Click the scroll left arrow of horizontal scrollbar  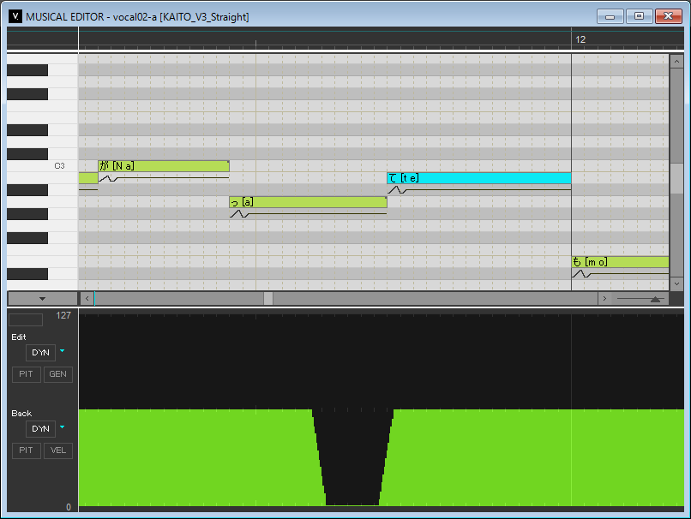[87, 298]
